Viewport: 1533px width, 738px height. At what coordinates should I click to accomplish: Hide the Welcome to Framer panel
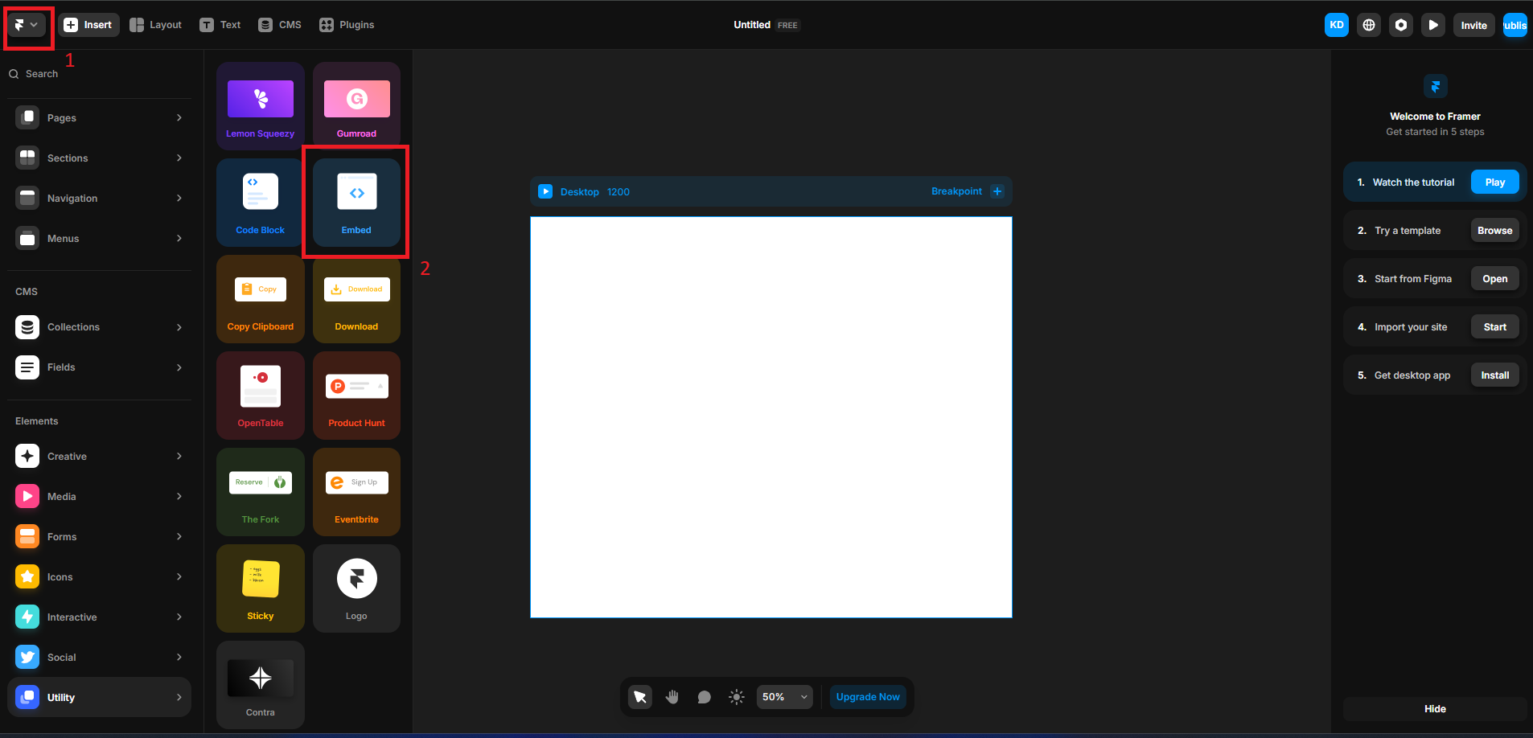[x=1435, y=709]
